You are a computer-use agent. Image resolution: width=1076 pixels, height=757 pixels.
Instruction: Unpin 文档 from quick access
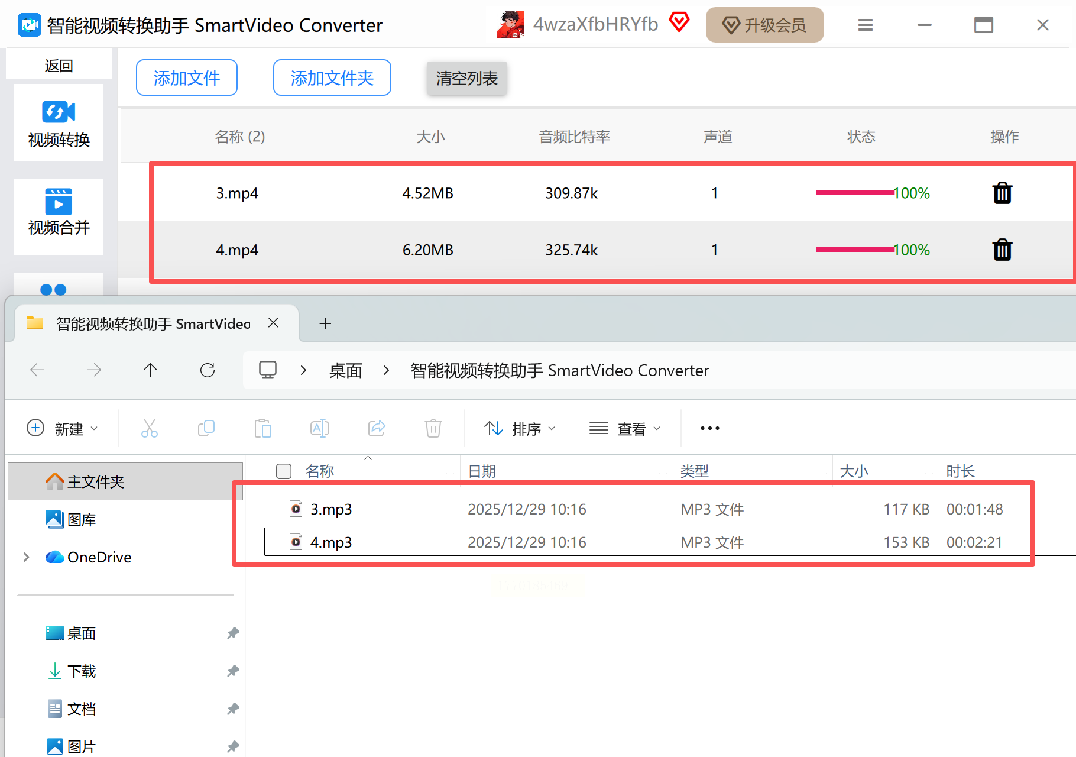coord(233,709)
